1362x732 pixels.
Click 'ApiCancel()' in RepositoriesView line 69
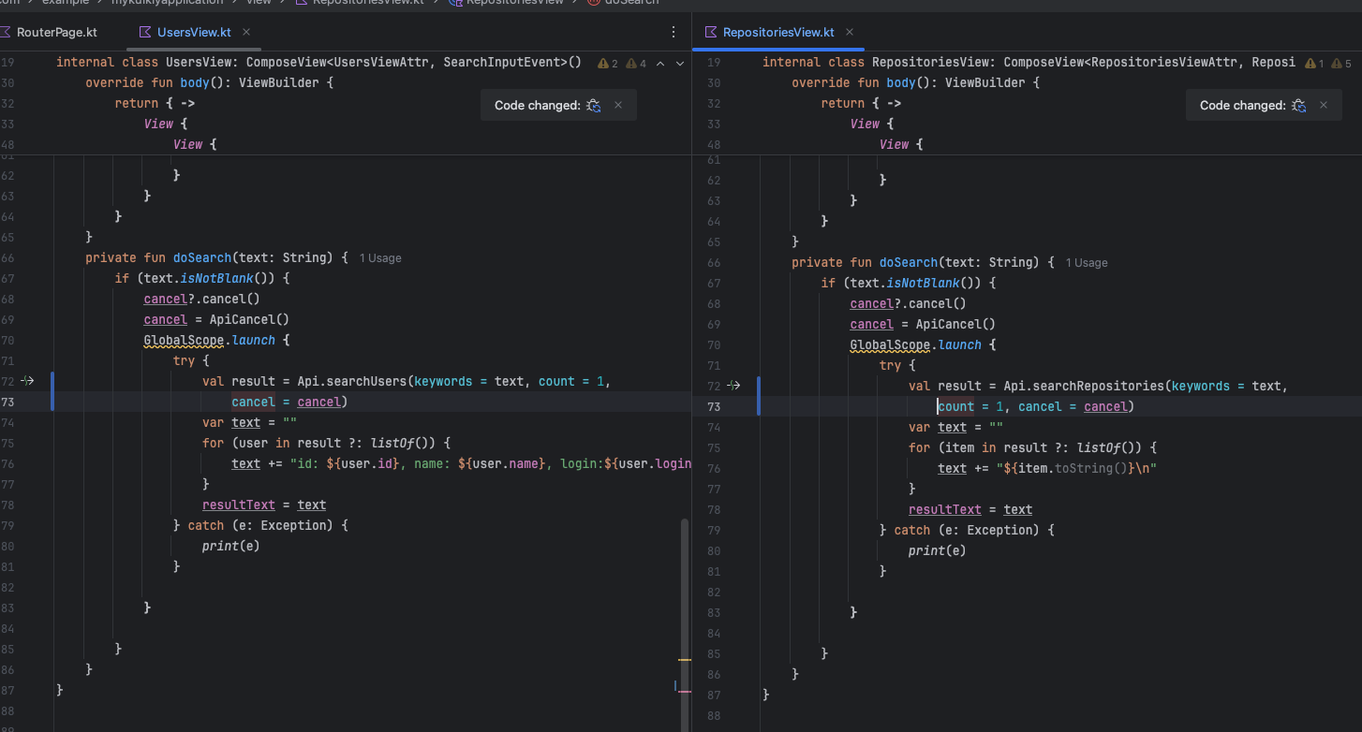955,324
